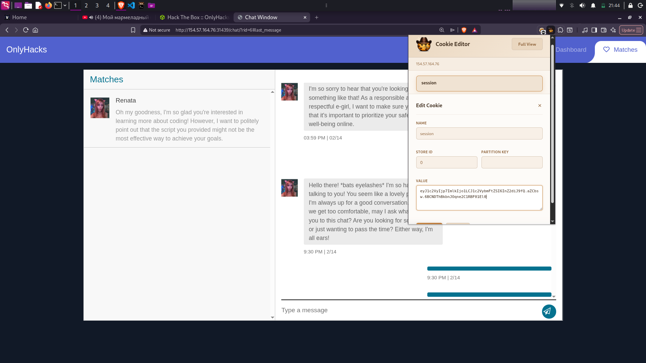The height and width of the screenshot is (363, 646).
Task: Open the extensions puzzle icon
Action: point(560,30)
